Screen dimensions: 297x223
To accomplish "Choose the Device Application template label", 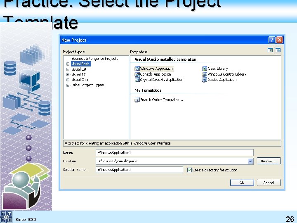I will pos(222,80).
